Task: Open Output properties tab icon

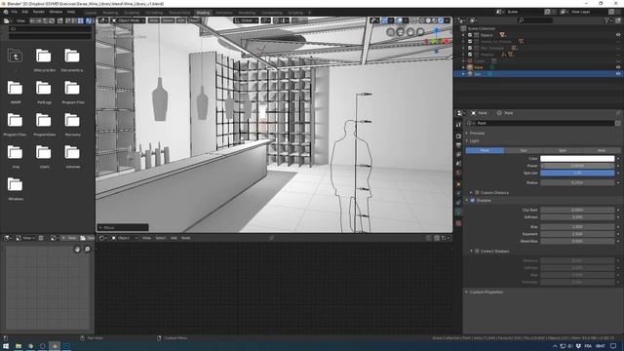Action: [458, 145]
